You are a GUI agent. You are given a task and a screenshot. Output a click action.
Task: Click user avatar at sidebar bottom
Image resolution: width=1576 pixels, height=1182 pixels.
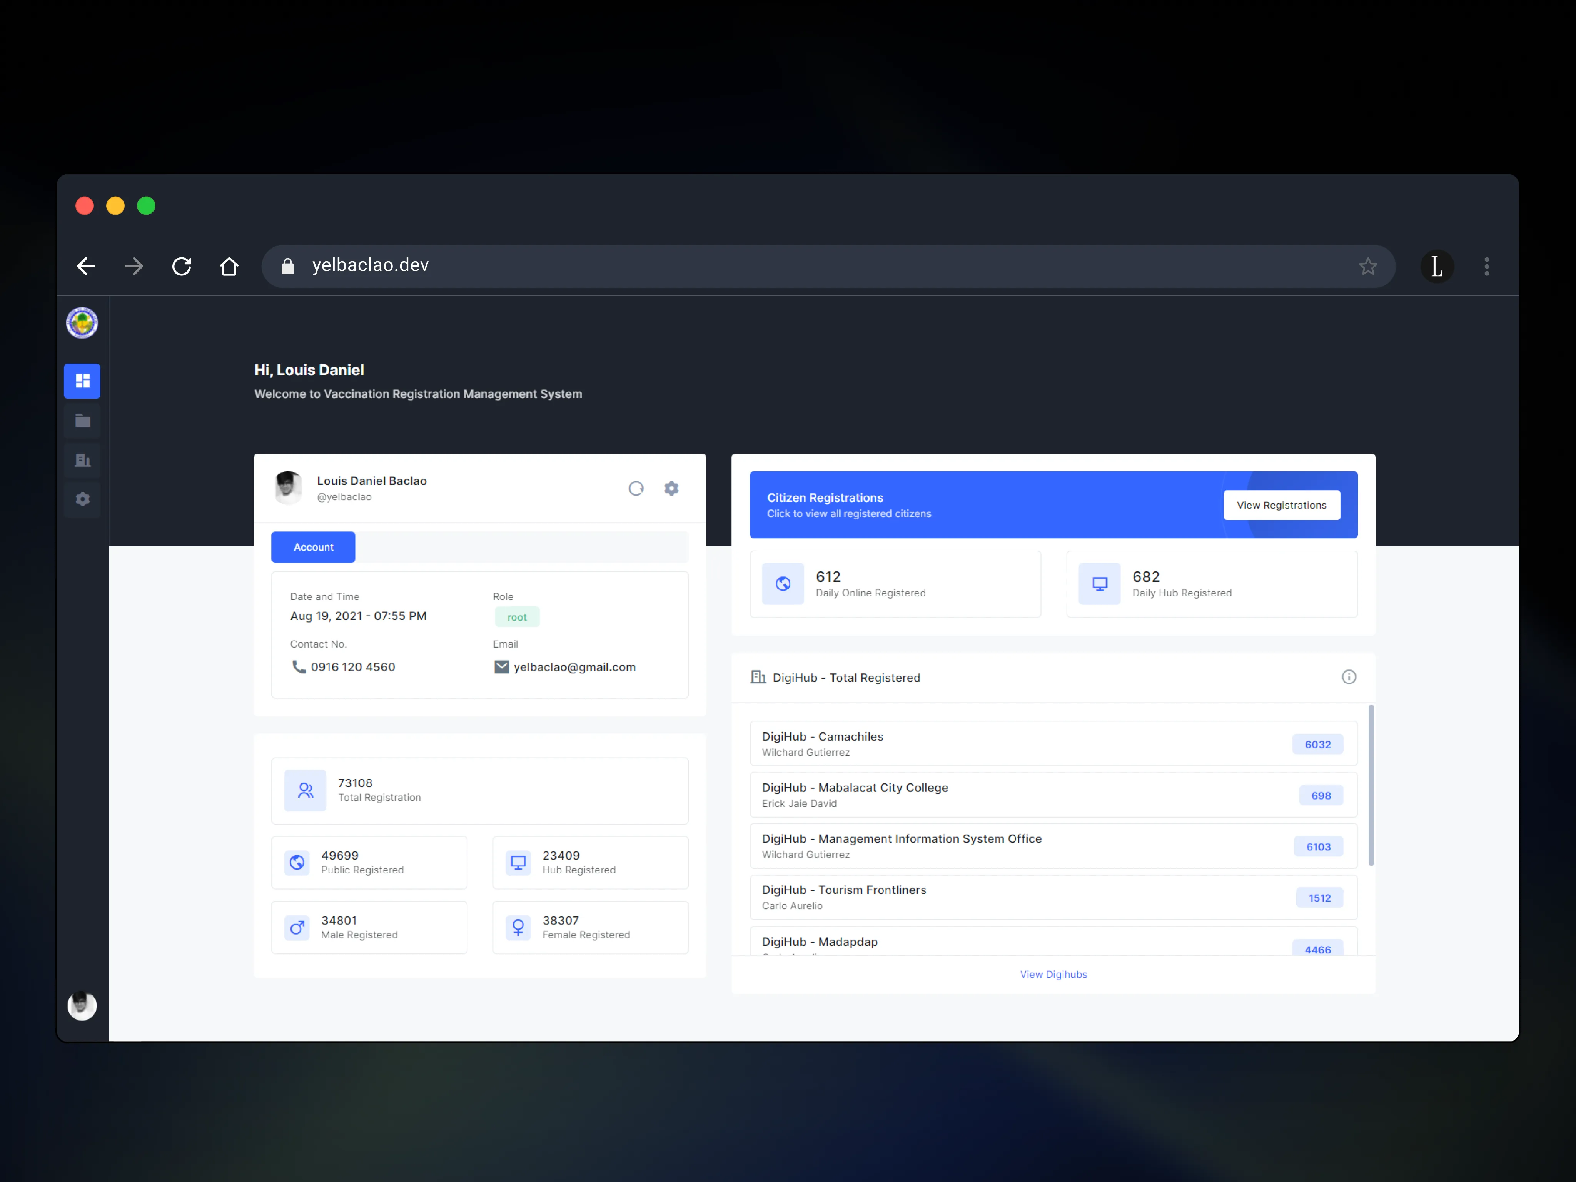(x=82, y=1005)
